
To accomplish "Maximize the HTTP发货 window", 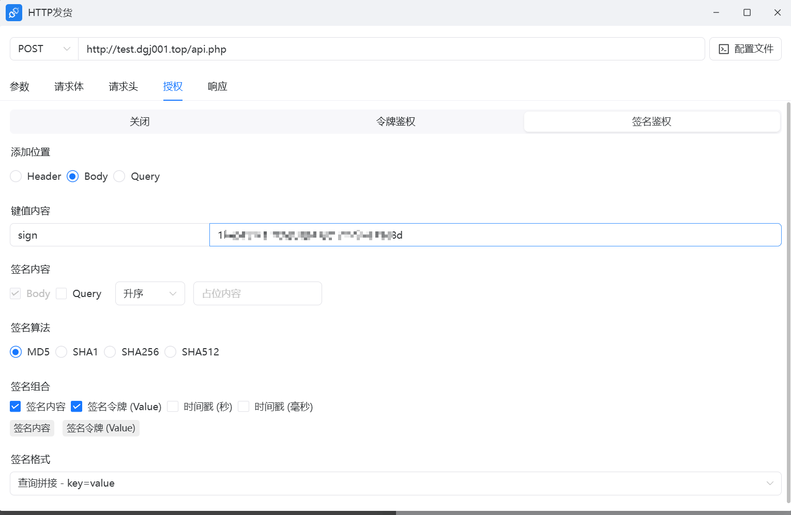I will pos(747,13).
